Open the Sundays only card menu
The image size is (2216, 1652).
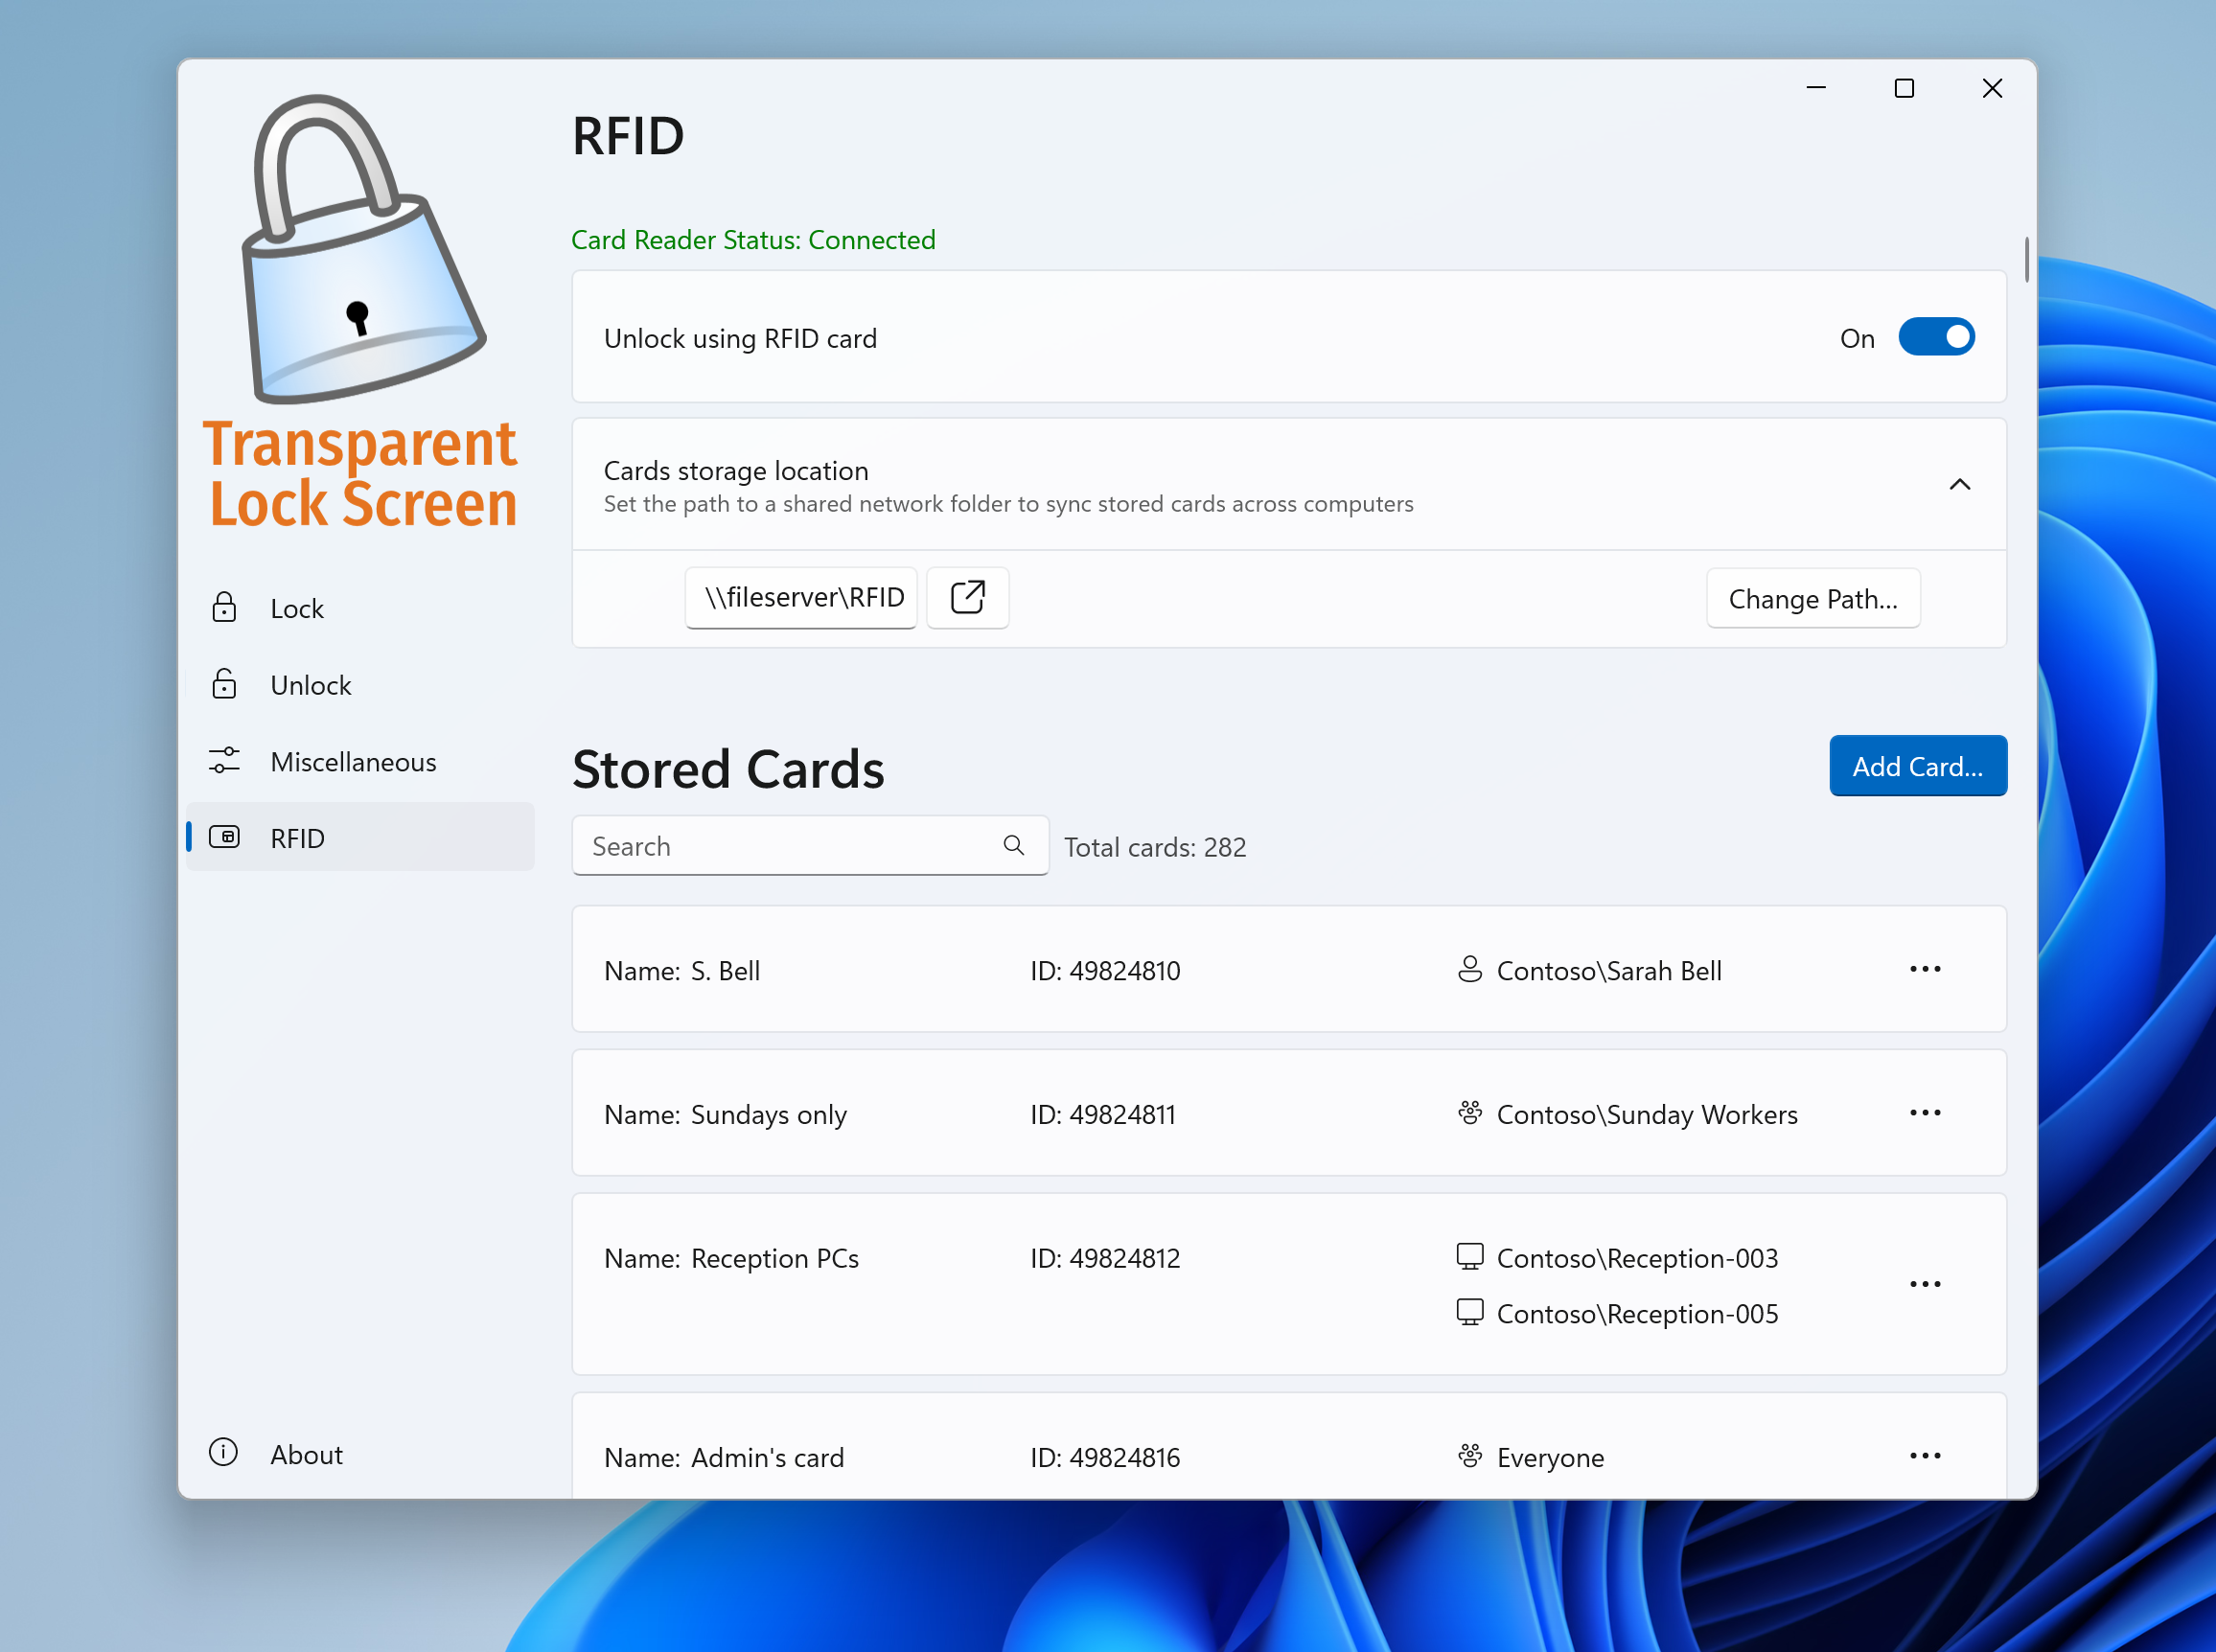pos(1925,1113)
